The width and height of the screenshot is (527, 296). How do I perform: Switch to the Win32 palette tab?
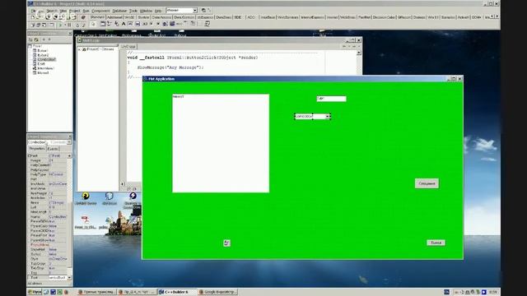coord(129,17)
